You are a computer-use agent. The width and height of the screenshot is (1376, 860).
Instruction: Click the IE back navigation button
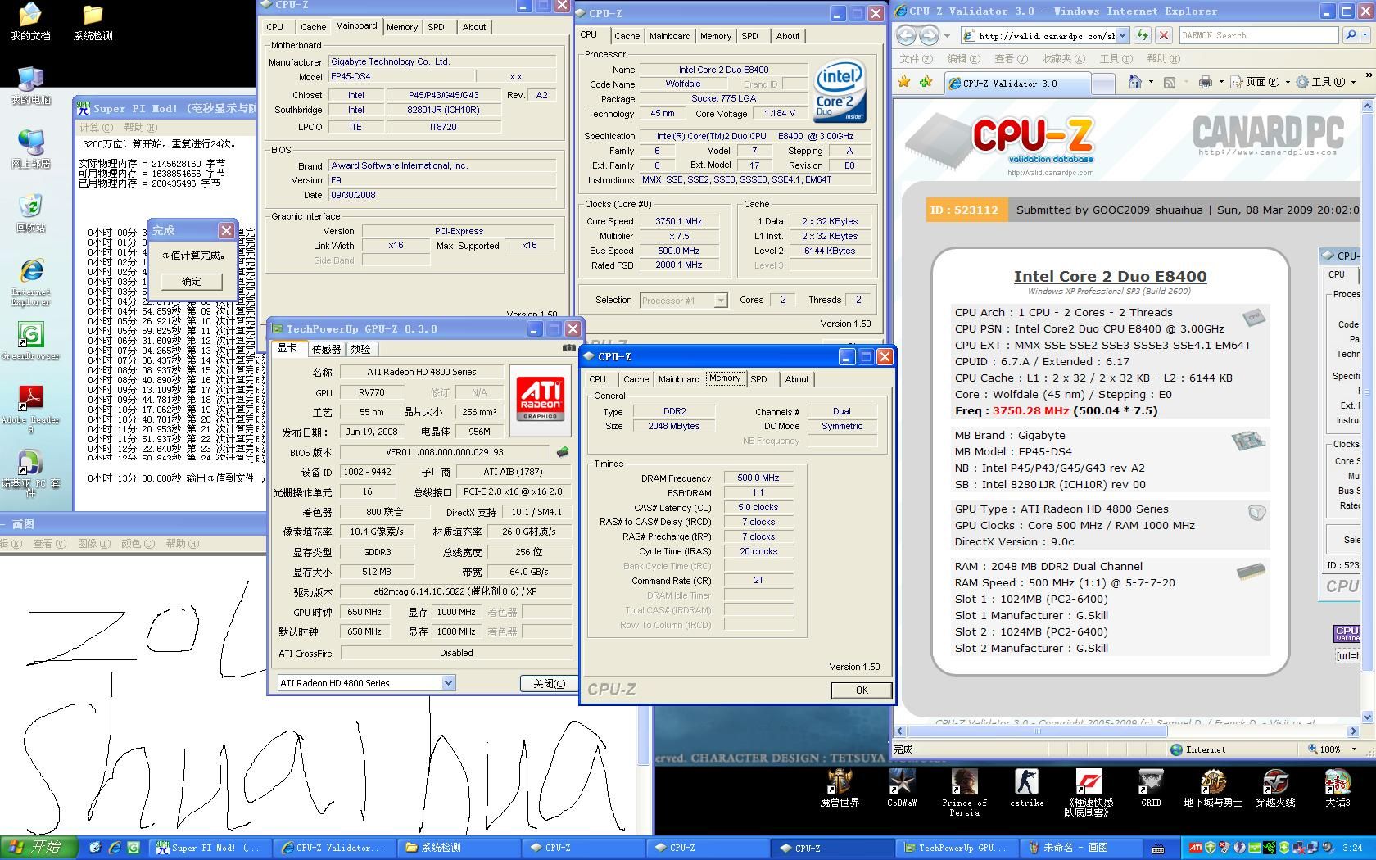pos(906,35)
